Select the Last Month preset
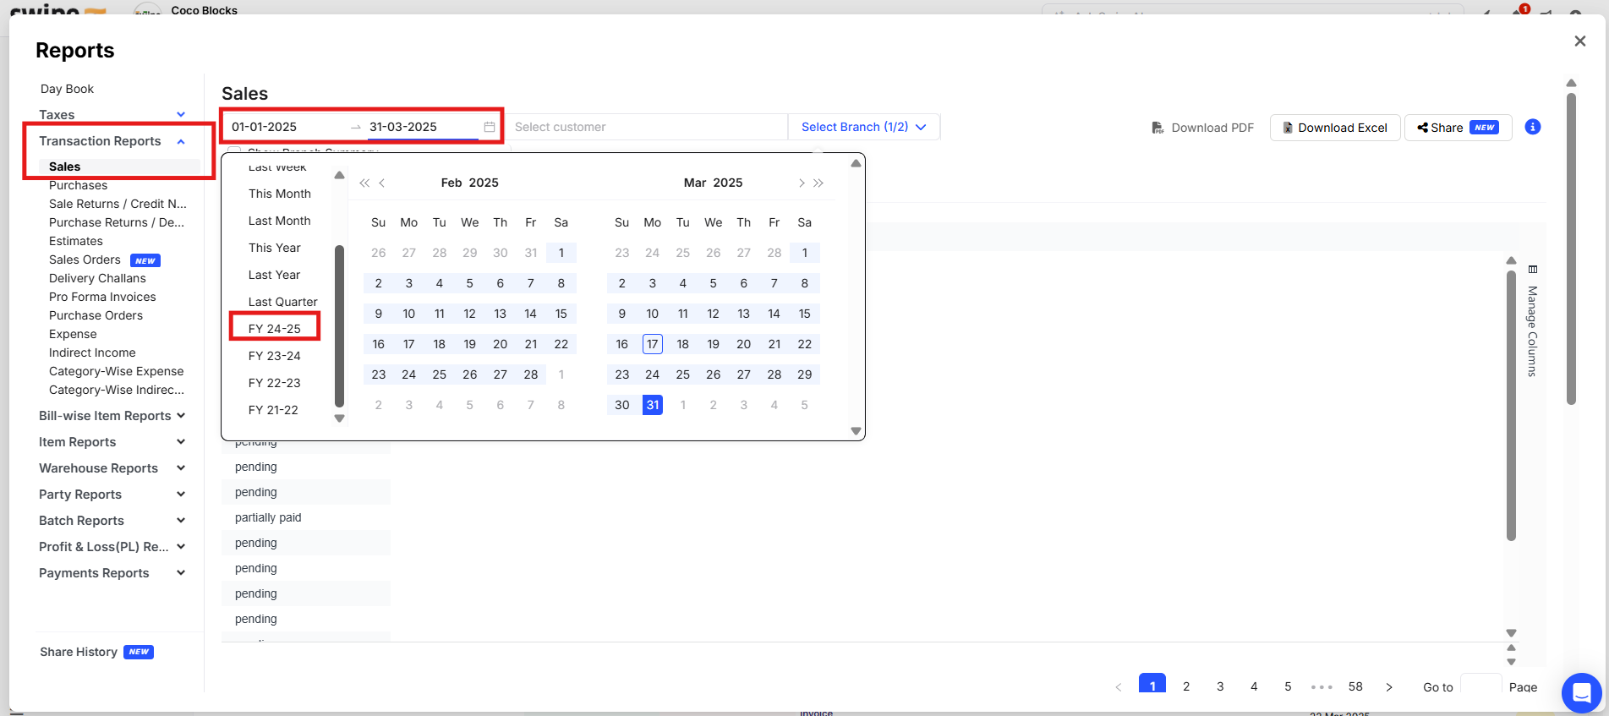 (x=280, y=221)
